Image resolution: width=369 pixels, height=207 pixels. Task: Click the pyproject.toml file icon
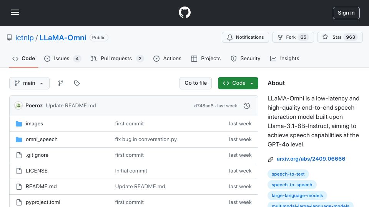pos(19,202)
